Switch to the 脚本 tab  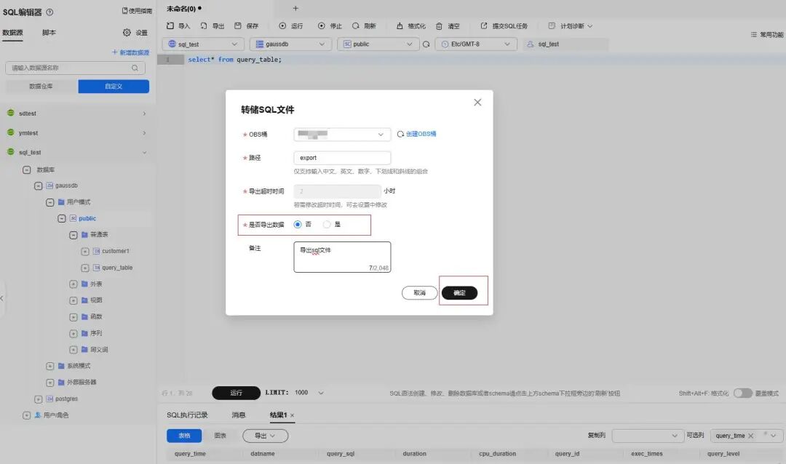pos(49,33)
